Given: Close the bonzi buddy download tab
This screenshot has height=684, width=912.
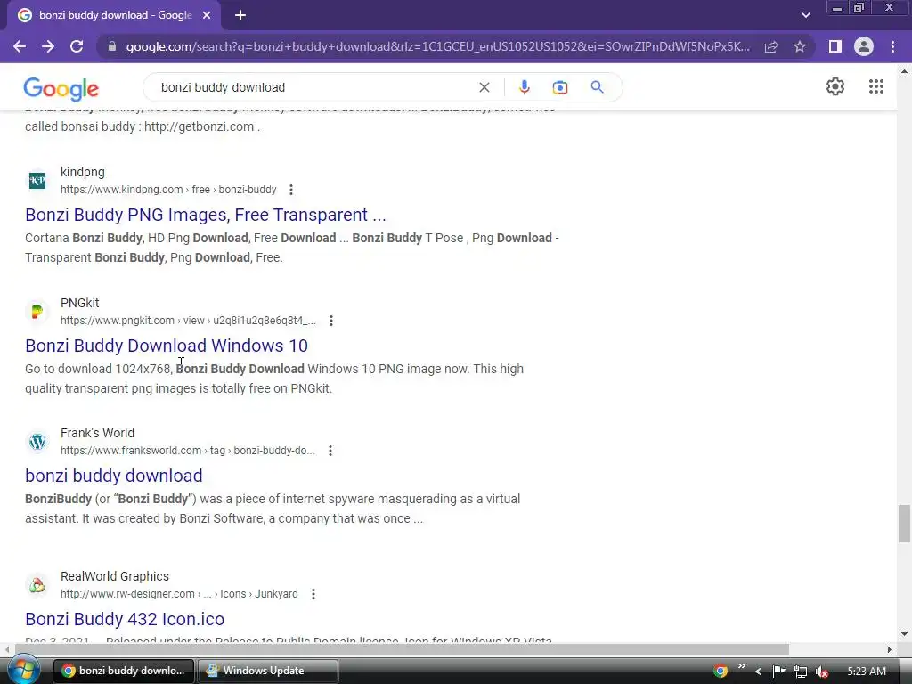Looking at the screenshot, I should click(x=207, y=16).
